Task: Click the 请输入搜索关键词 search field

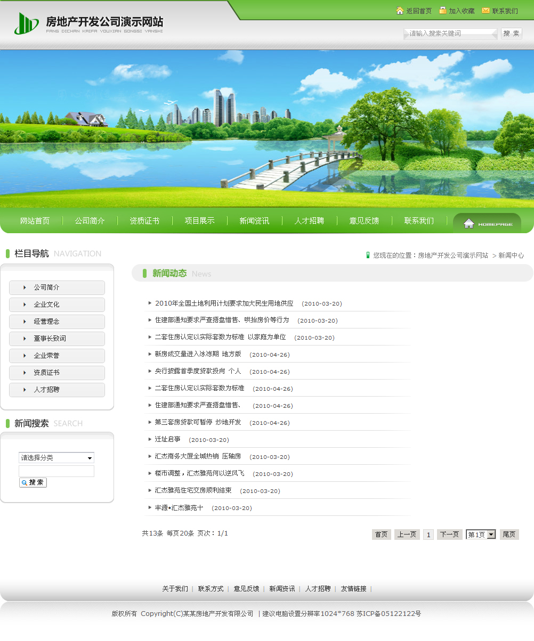Action: (x=450, y=34)
